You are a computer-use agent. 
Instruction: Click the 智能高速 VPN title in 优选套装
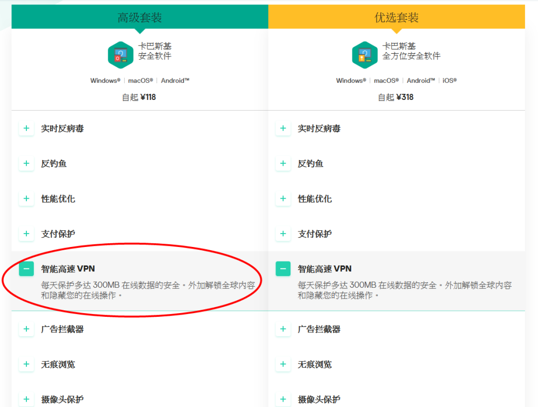coord(324,269)
